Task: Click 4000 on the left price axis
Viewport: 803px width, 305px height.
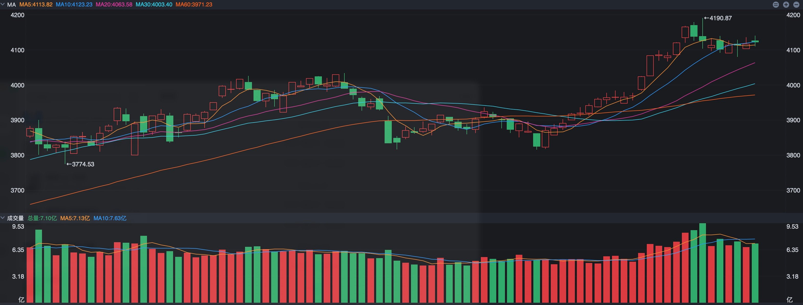Action: click(17, 85)
